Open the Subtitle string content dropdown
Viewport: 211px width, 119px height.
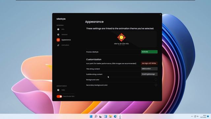tap(149, 74)
